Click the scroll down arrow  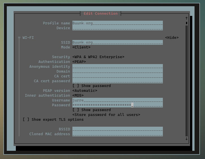pyautogui.click(x=186, y=139)
